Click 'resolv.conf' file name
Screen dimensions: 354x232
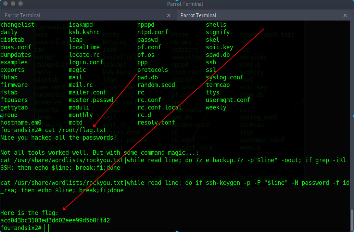pos(156,123)
